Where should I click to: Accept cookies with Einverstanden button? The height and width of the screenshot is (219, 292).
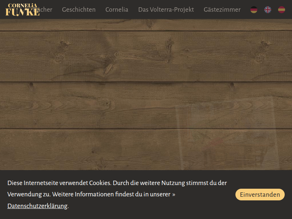260,195
